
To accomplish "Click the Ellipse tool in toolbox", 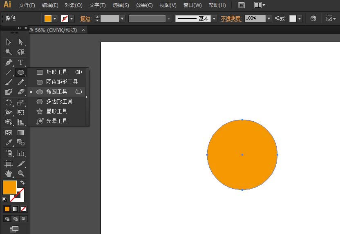I will click(21, 72).
